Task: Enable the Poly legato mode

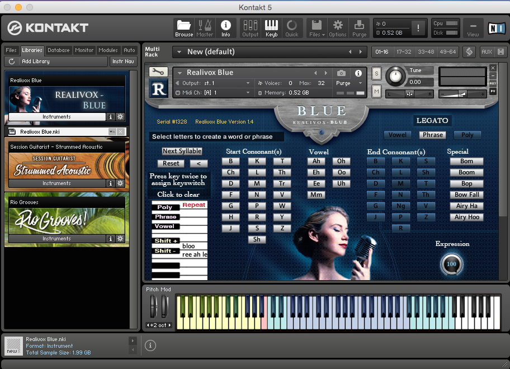Action: pyautogui.click(x=467, y=135)
